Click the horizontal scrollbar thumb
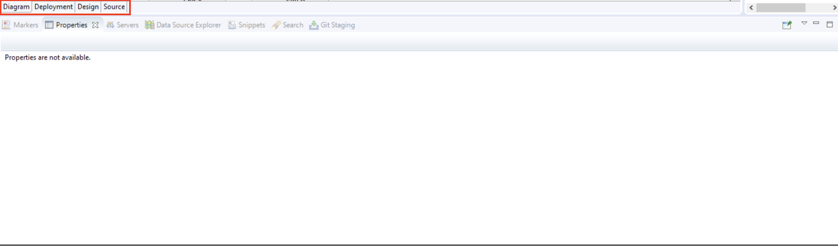The width and height of the screenshot is (838, 246). (781, 8)
